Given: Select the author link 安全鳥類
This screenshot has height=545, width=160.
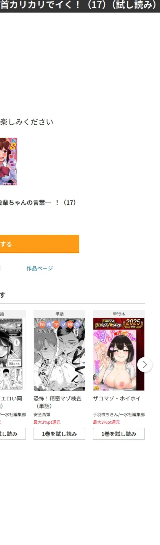Looking at the screenshot, I should coord(42,415).
